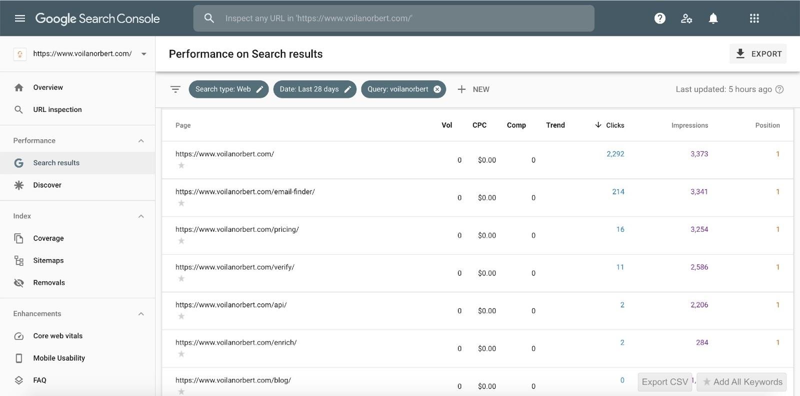The width and height of the screenshot is (800, 396).
Task: Click the Core web vitals gauge icon
Action: click(x=19, y=336)
